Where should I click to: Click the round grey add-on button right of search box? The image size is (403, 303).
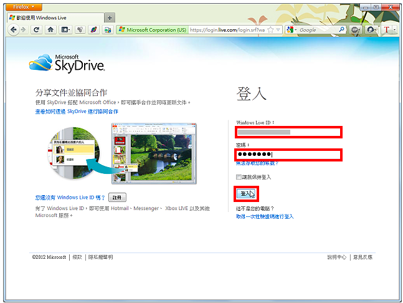[x=356, y=30]
